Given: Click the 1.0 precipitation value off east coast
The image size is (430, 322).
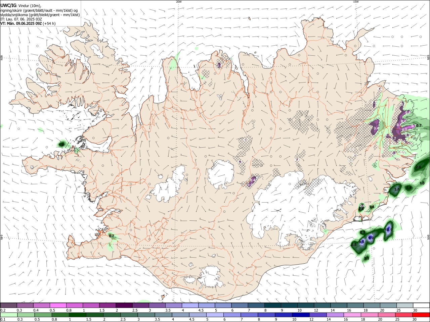Looking at the screenshot, I should coord(422,183).
